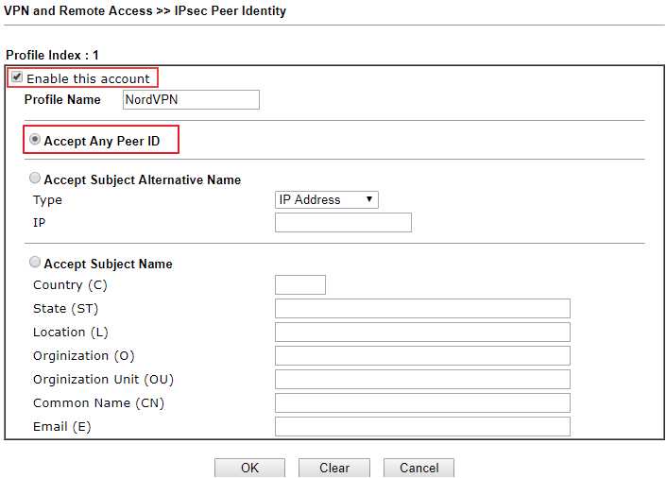Toggle the Enable this account checkbox
This screenshot has height=478, width=666.
pyautogui.click(x=17, y=78)
